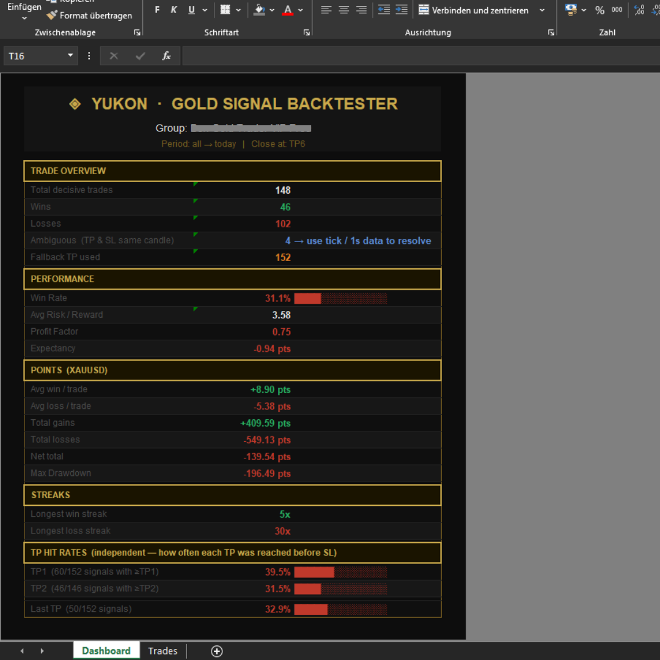The image size is (660, 660).
Task: Click Verbinden und zentrieren button
Action: point(474,10)
